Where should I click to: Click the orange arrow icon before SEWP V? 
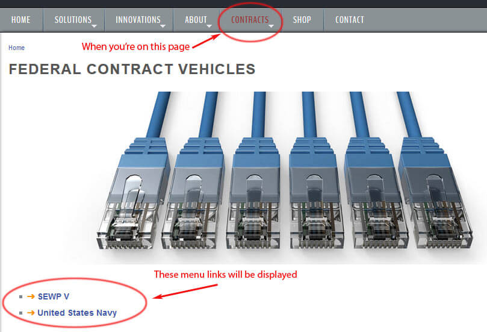tap(31, 296)
